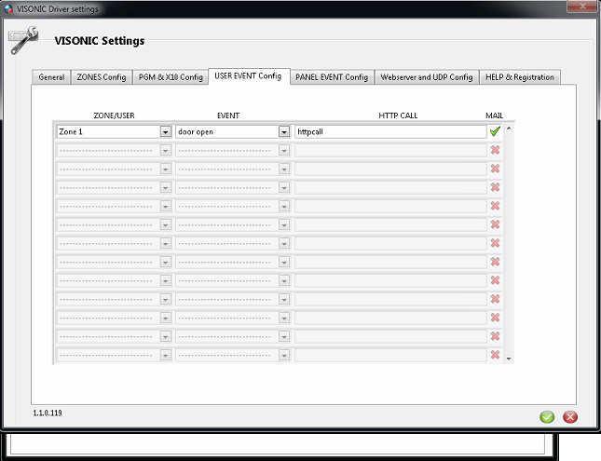
Task: Click the HTTP CALL column header
Action: tap(398, 115)
